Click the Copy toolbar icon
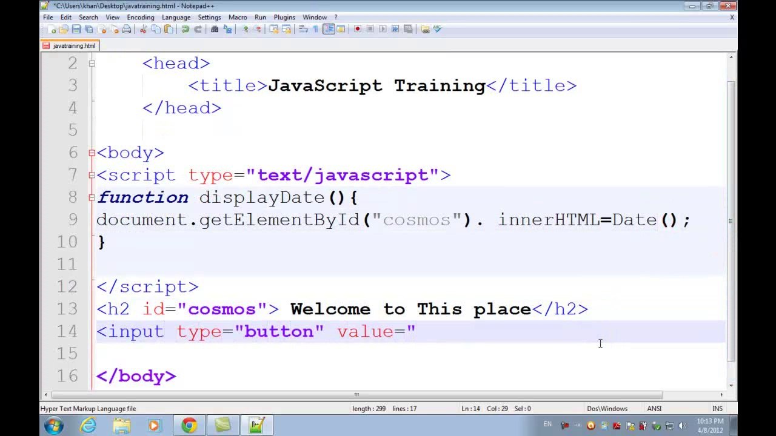Image resolution: width=776 pixels, height=436 pixels. pos(156,29)
